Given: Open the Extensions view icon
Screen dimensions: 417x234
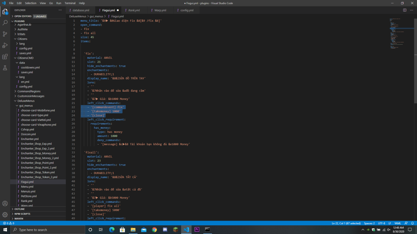Looking at the screenshot, I should tap(5, 57).
